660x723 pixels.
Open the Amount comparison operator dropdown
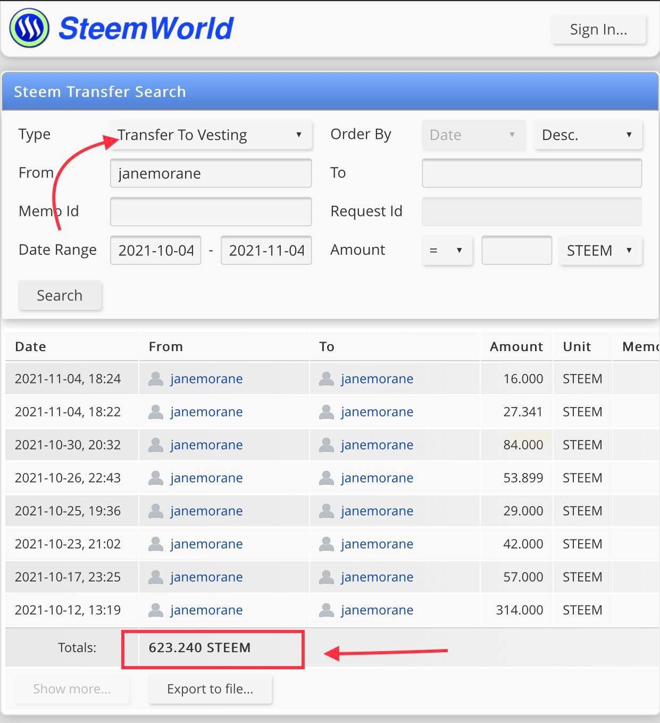click(447, 251)
